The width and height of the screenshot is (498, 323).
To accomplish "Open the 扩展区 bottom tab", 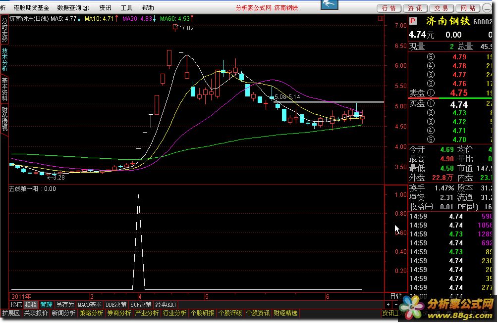I will click(x=11, y=313).
